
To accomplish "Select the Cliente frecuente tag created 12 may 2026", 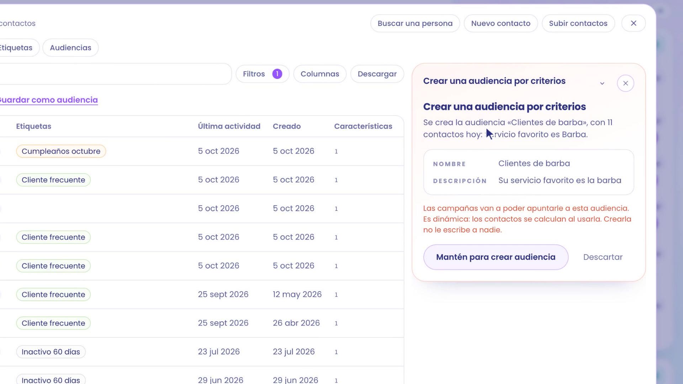I will (53, 294).
